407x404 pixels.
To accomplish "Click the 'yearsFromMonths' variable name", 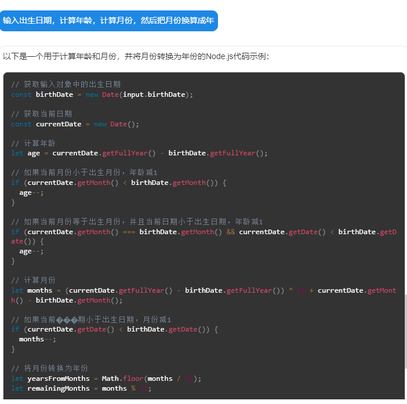I will [x=59, y=378].
